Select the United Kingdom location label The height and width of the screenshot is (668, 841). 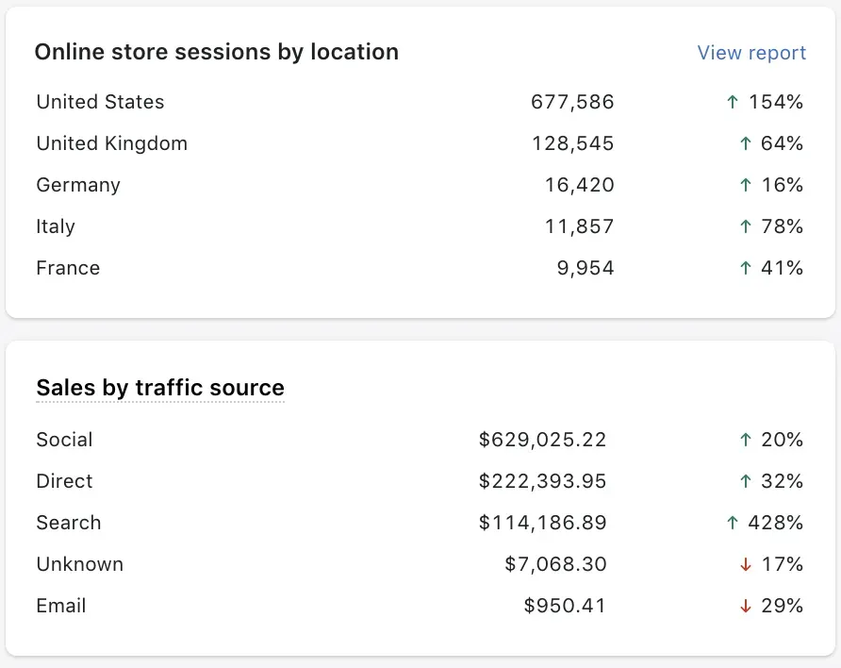(x=111, y=143)
